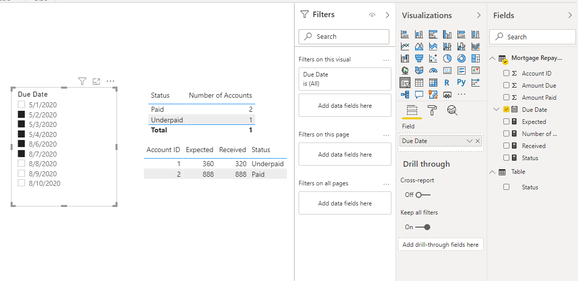Check the 5/1/2020 slicer checkbox
578x281 pixels.
coord(21,105)
